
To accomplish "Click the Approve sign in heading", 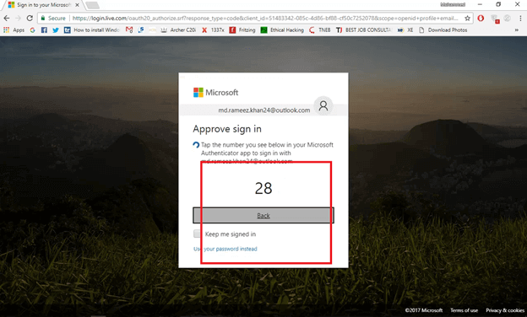I will pos(227,129).
